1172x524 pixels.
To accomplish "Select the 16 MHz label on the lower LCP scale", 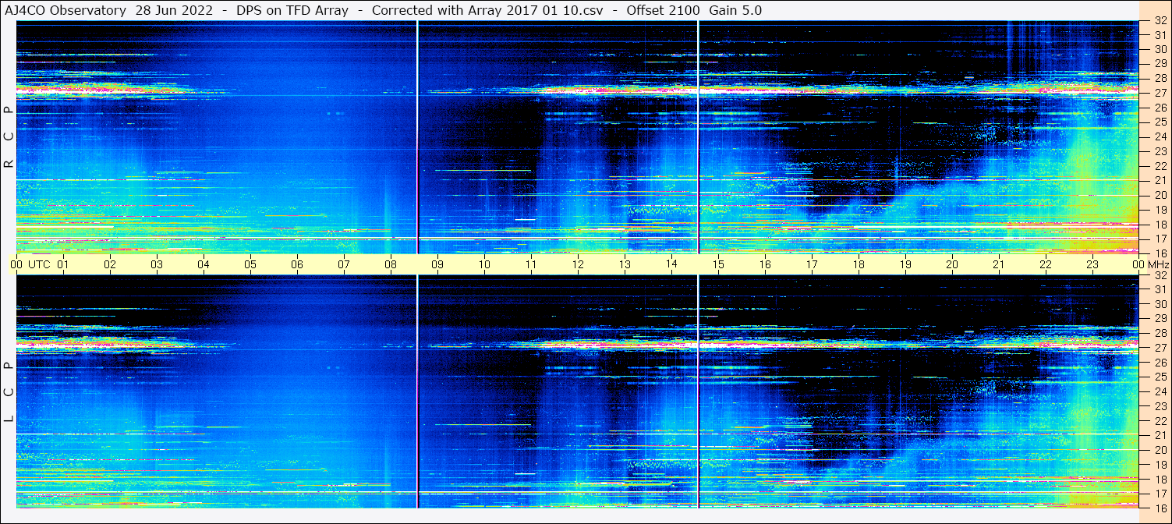I will 1160,507.
